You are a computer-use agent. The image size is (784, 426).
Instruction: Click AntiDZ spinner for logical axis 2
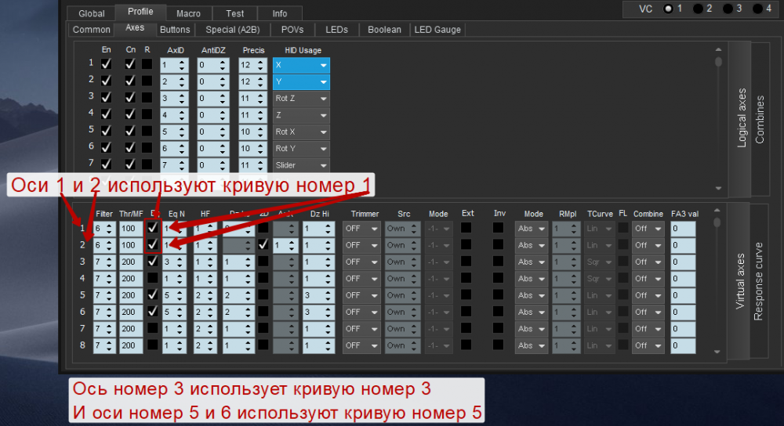tap(213, 81)
